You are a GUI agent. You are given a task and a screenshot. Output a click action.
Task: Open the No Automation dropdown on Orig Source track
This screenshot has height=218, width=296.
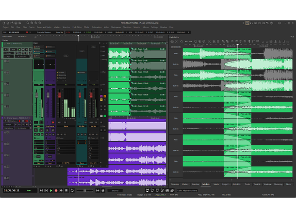coord(23,128)
